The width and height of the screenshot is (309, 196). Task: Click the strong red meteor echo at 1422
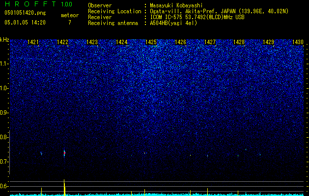(64, 153)
